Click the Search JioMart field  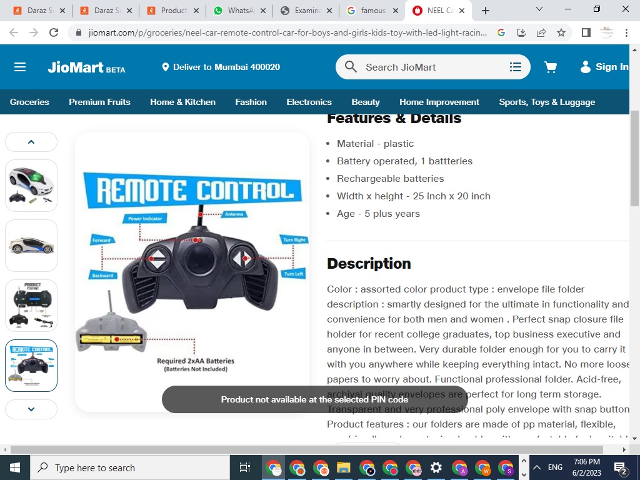[432, 67]
